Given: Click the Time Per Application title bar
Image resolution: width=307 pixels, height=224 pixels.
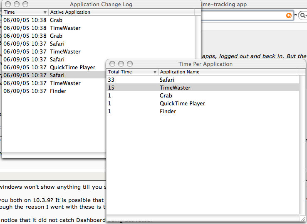Looking at the screenshot, I should [205, 64].
